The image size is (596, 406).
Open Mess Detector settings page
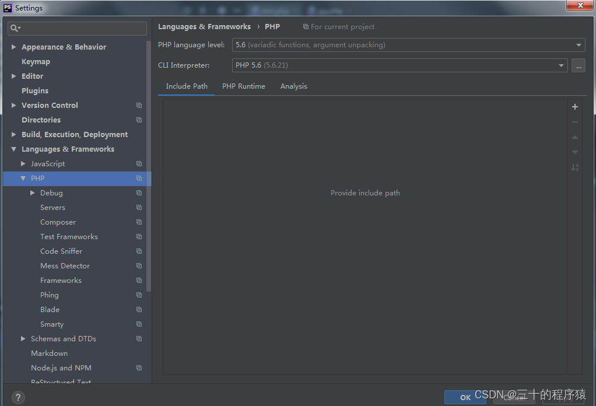(x=65, y=266)
